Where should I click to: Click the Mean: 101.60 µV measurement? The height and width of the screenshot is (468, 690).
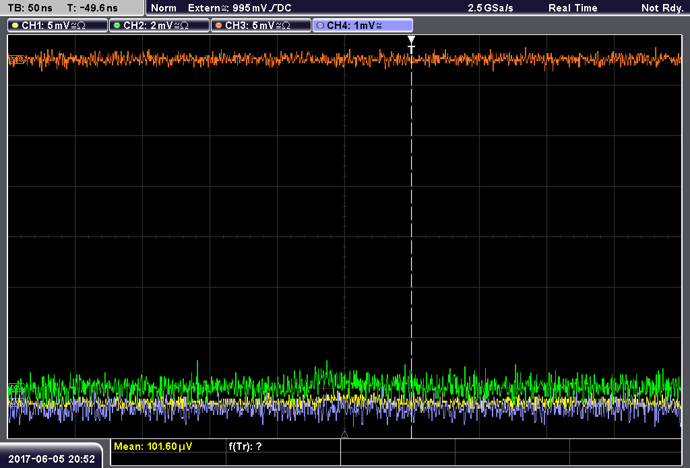153,446
